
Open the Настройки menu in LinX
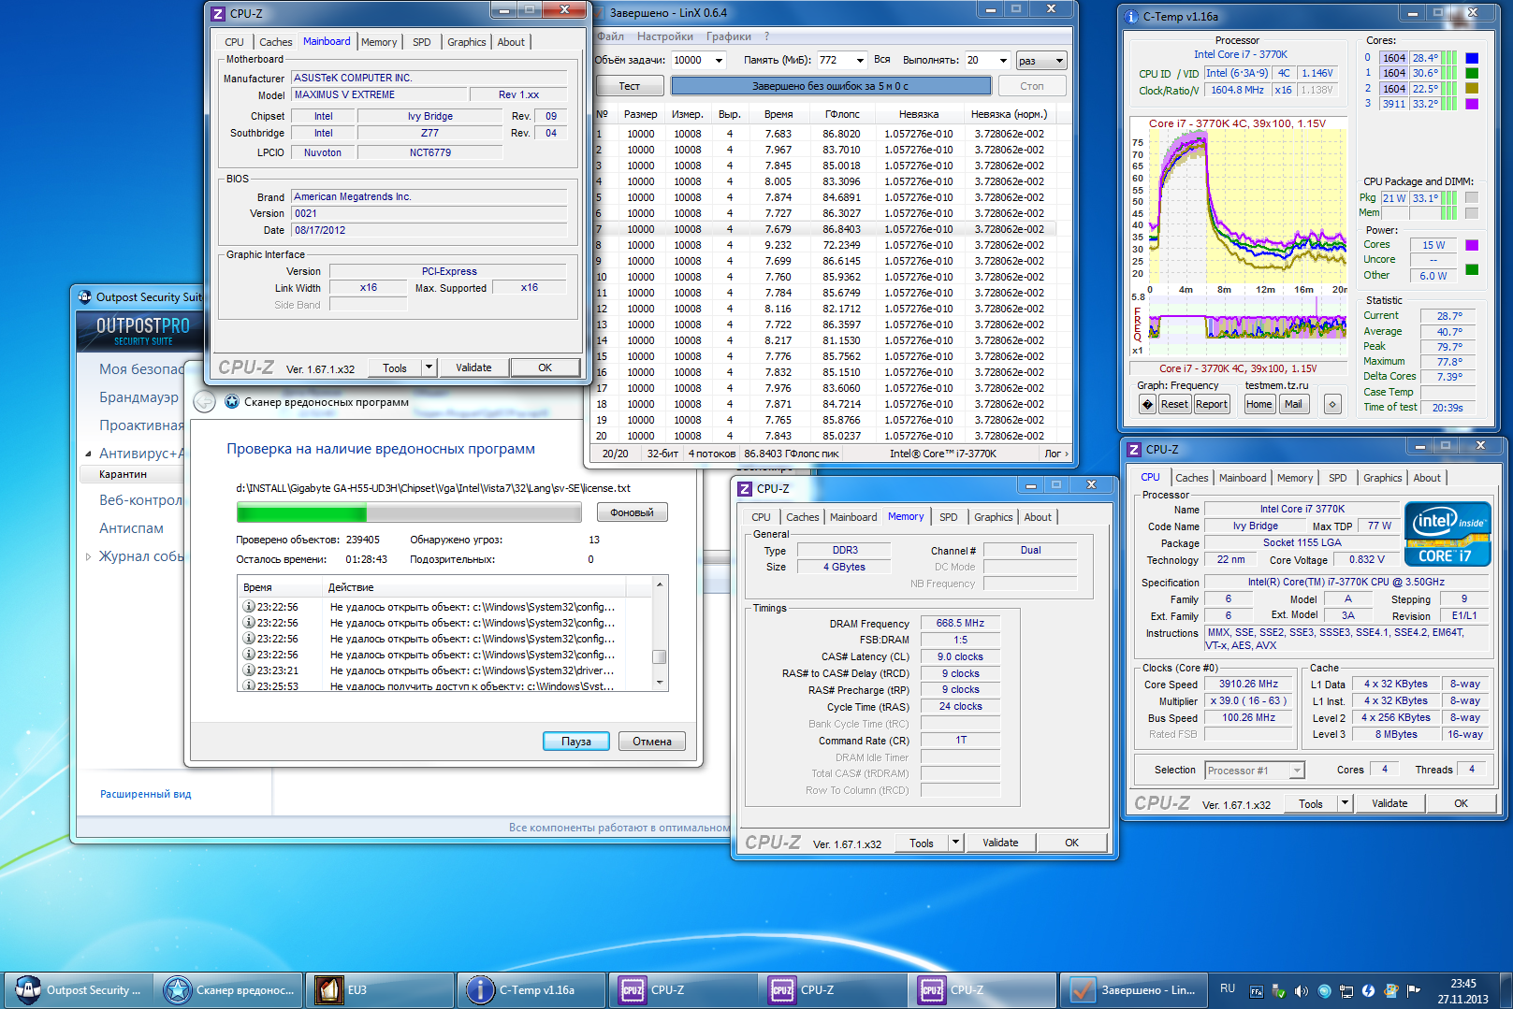[x=664, y=36]
